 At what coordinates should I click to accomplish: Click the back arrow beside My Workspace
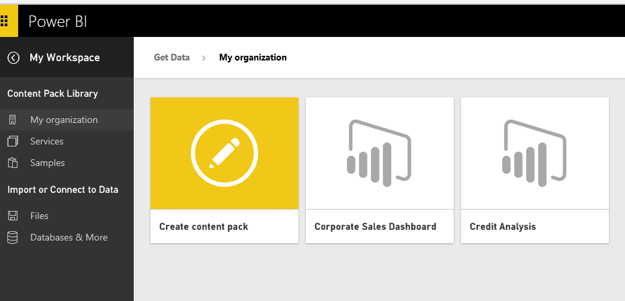[x=13, y=58]
